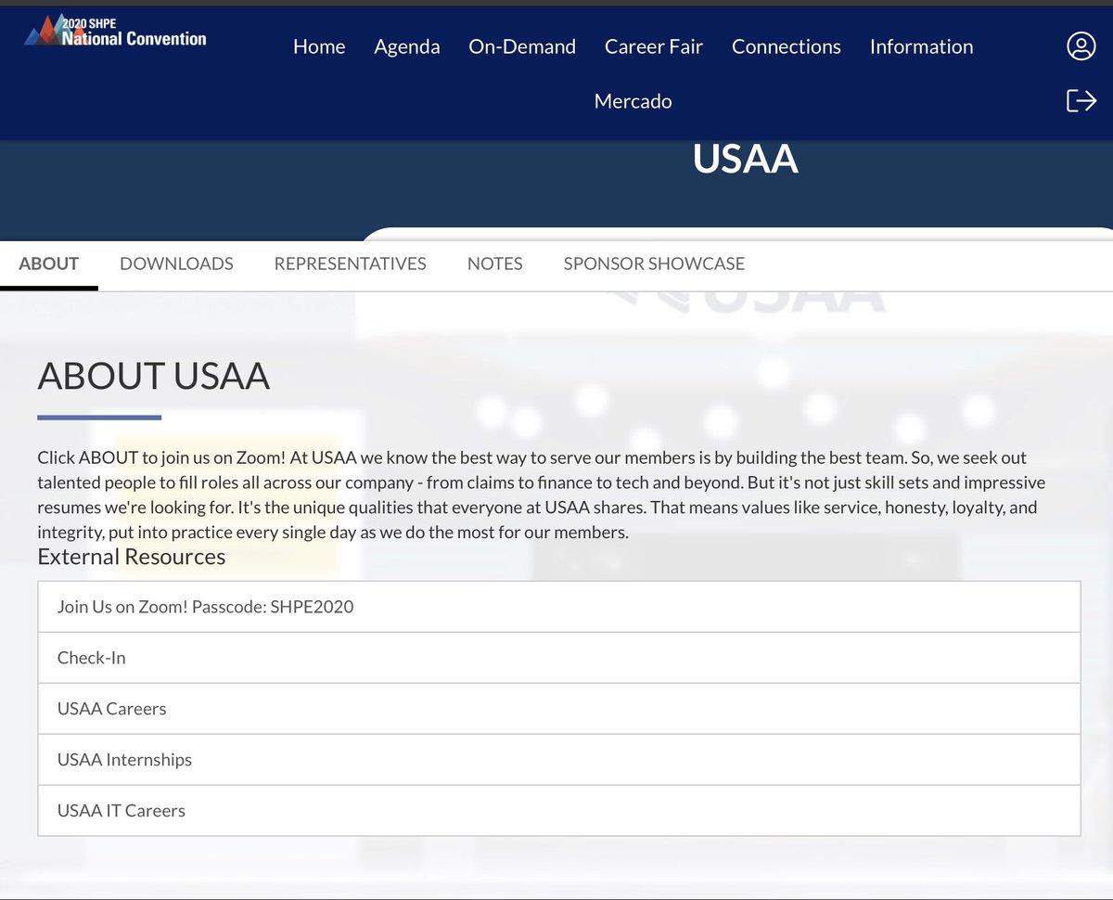Go to the Career Fair page
The image size is (1113, 900).
point(654,46)
